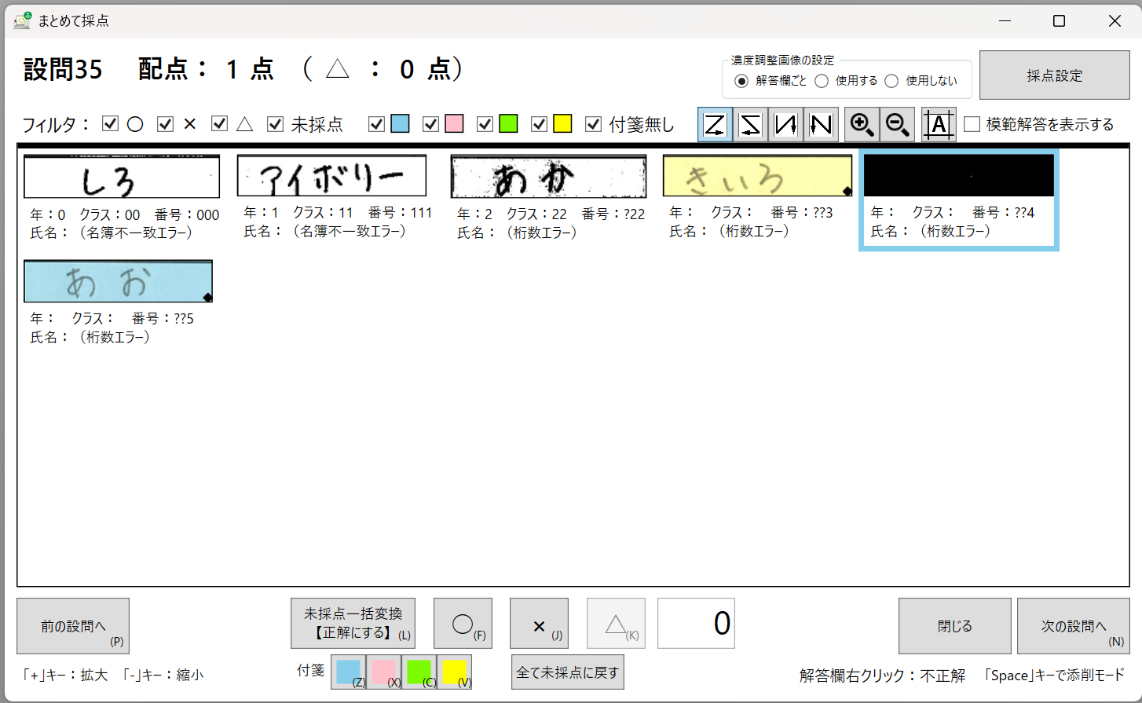Enable the 模範解答を表示する checkbox
The height and width of the screenshot is (703, 1142).
coord(972,124)
